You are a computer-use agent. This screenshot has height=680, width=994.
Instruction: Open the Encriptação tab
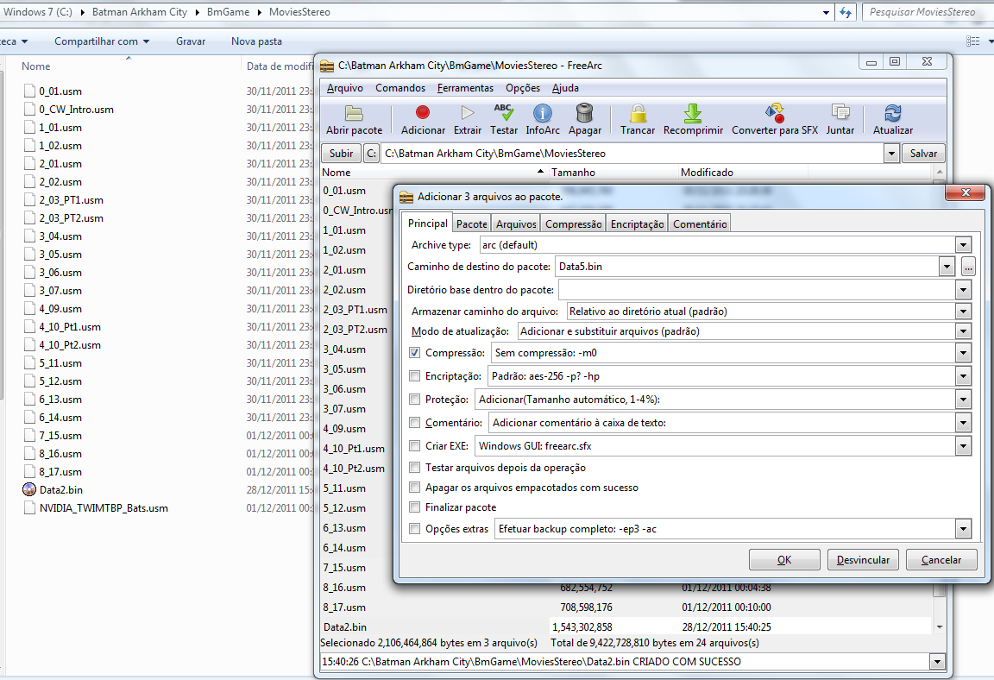[637, 224]
